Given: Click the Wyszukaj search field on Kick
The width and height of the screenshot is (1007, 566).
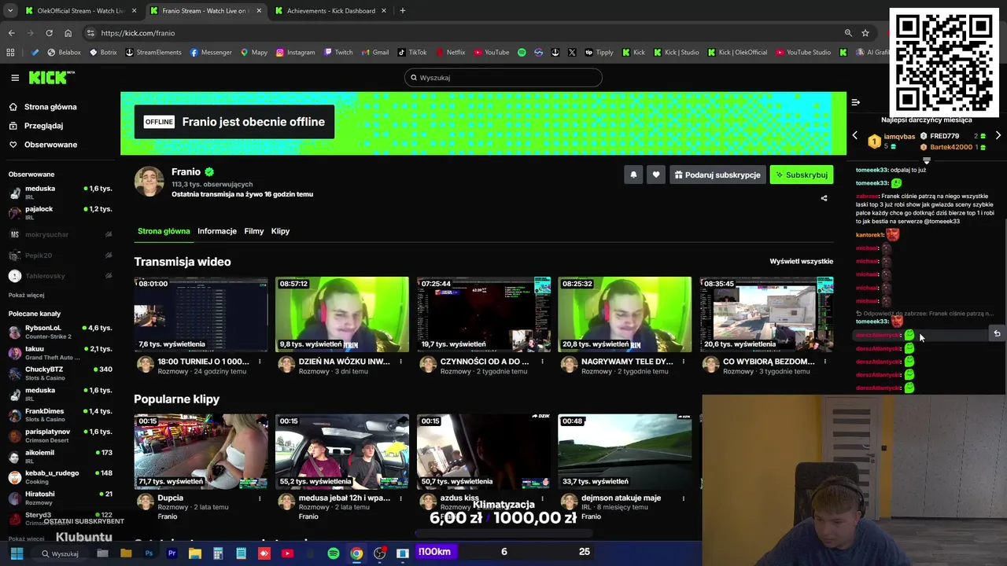Looking at the screenshot, I should coord(503,78).
